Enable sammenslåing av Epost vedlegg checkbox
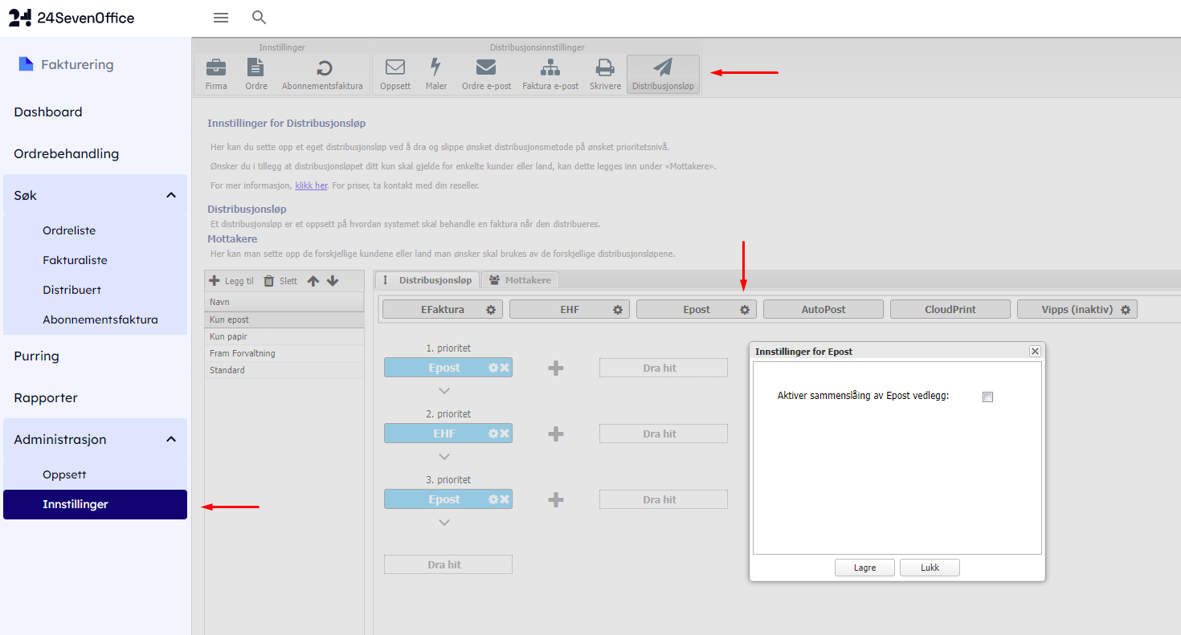This screenshot has width=1181, height=635. (x=988, y=397)
